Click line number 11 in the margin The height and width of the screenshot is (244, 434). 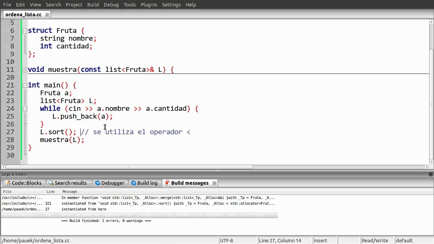(10, 69)
